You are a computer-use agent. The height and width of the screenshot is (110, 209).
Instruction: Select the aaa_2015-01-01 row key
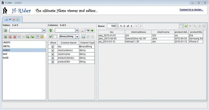click(111, 36)
